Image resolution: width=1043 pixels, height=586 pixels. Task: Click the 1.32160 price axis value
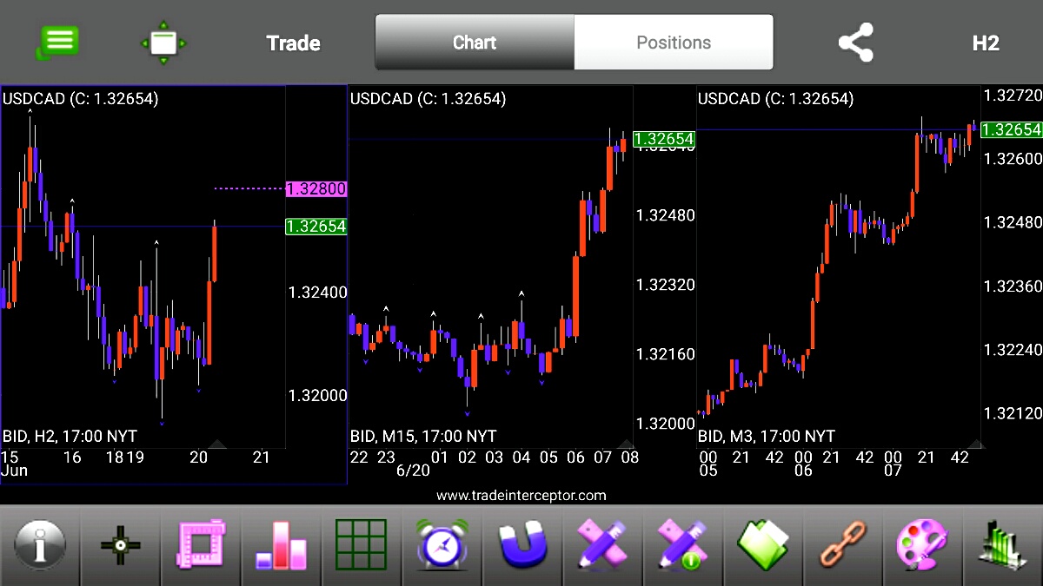click(666, 354)
